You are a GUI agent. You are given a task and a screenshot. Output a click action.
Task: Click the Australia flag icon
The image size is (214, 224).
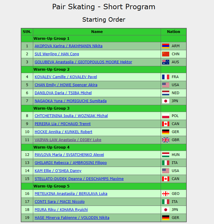(x=165, y=62)
